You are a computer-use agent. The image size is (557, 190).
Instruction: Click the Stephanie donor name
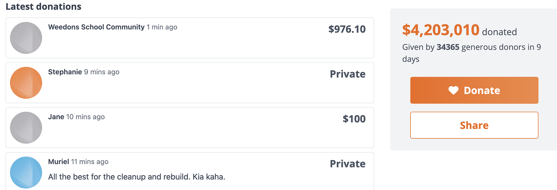[65, 72]
